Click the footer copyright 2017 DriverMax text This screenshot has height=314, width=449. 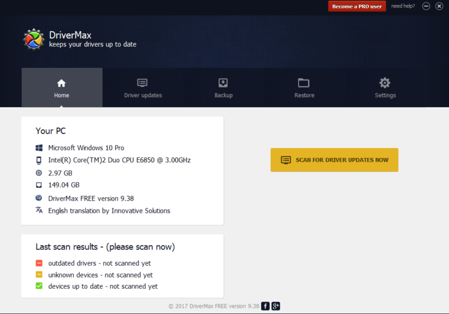pos(214,306)
